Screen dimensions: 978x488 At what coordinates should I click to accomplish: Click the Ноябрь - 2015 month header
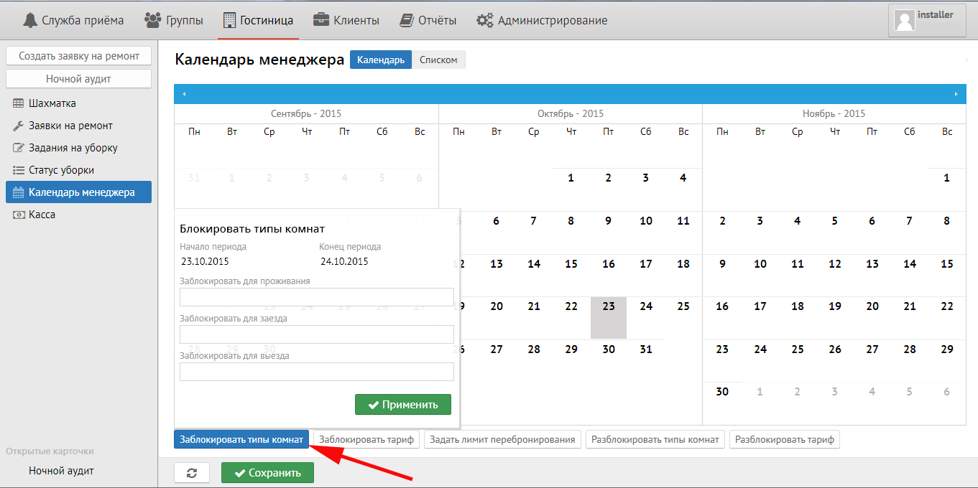[x=834, y=113]
